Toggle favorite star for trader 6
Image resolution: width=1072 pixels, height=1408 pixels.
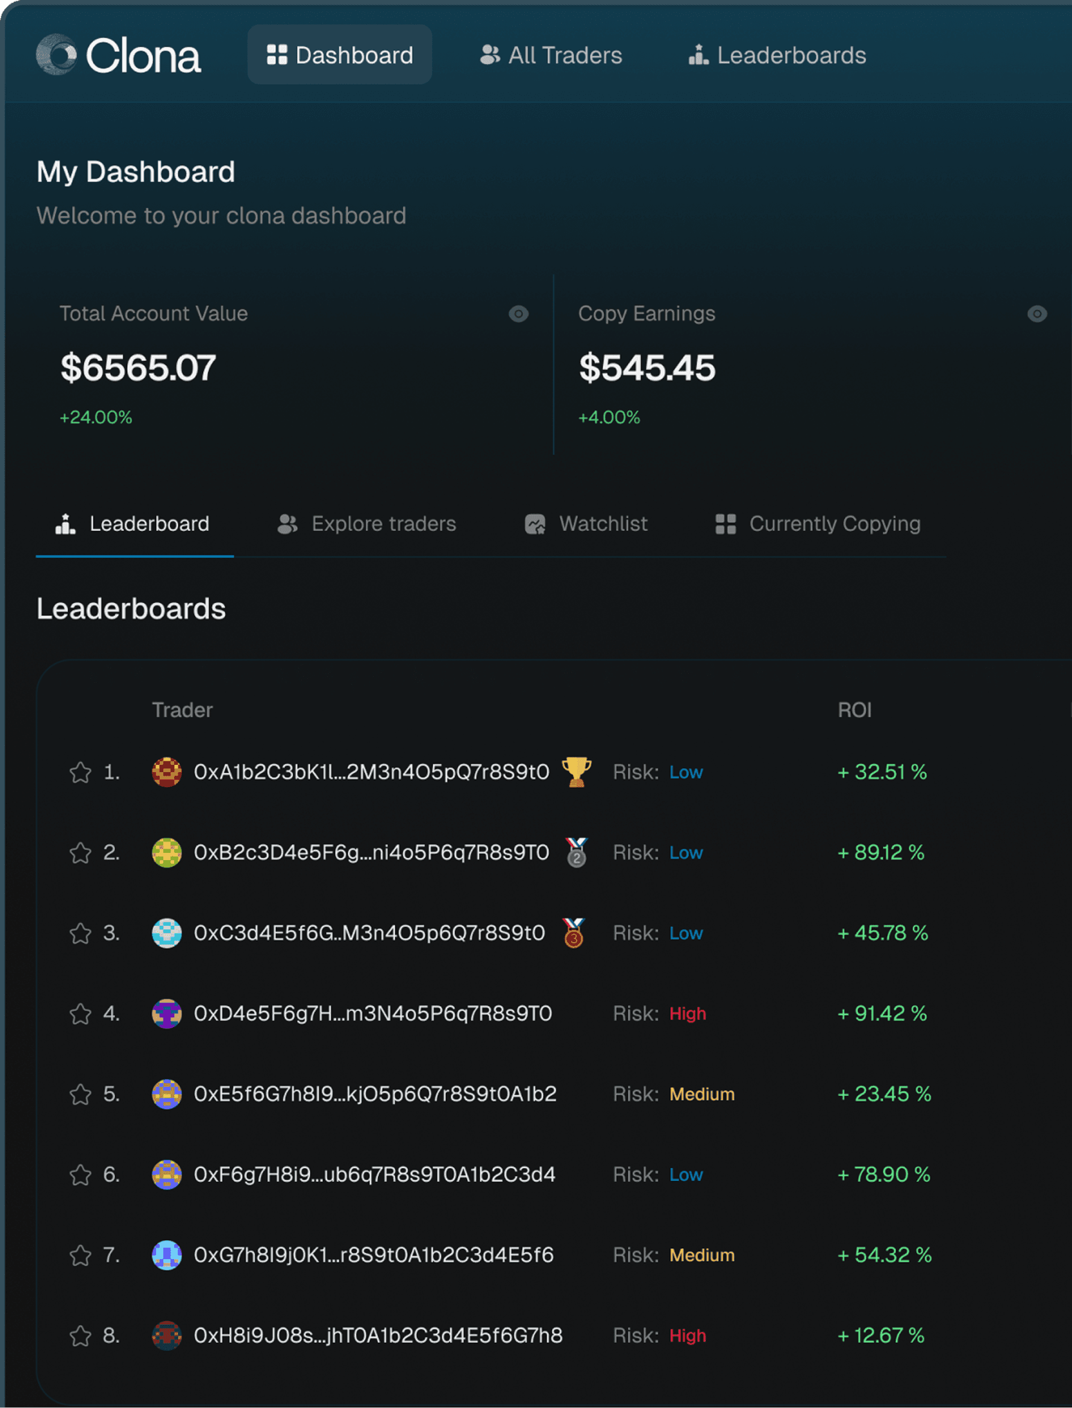(x=80, y=1174)
